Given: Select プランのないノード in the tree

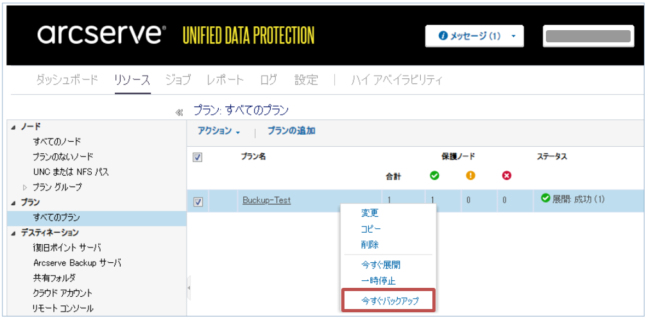Looking at the screenshot, I should click(63, 156).
